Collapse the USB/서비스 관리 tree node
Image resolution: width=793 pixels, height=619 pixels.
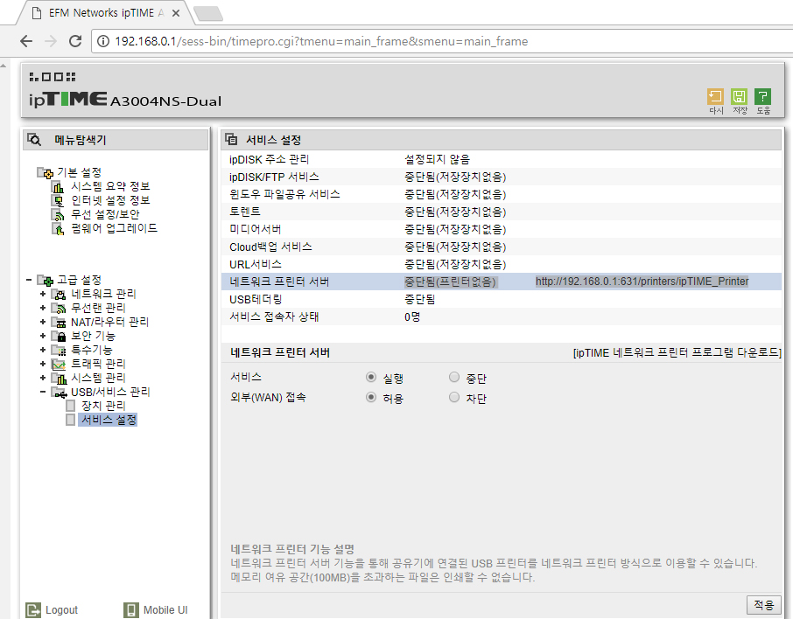click(x=43, y=392)
